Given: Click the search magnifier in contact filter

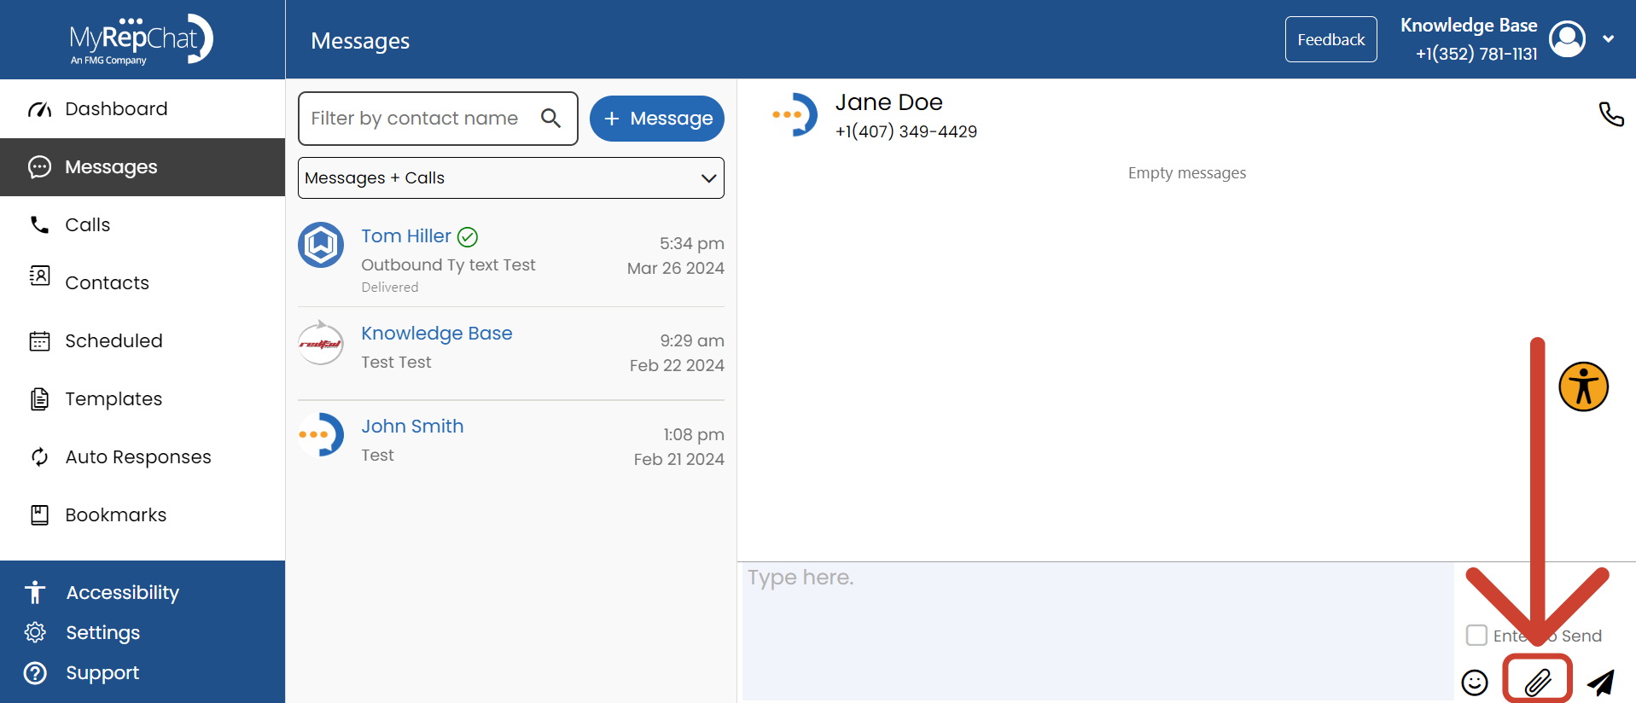Looking at the screenshot, I should click(551, 119).
